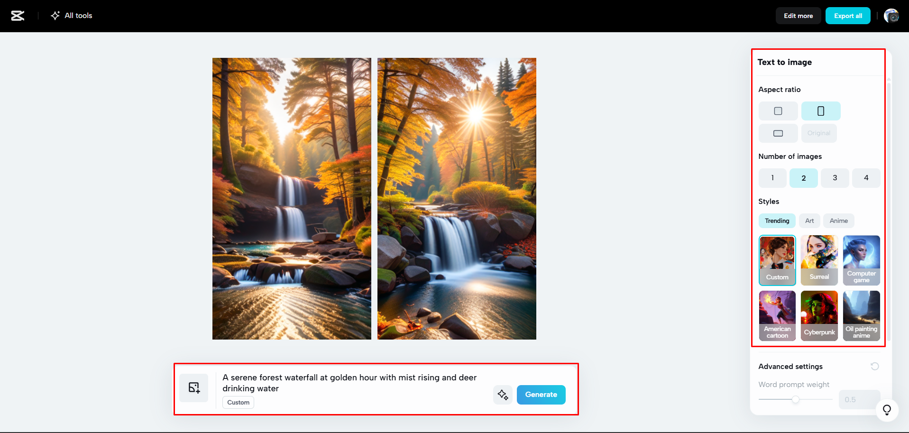Click the add reference image icon

(x=193, y=387)
